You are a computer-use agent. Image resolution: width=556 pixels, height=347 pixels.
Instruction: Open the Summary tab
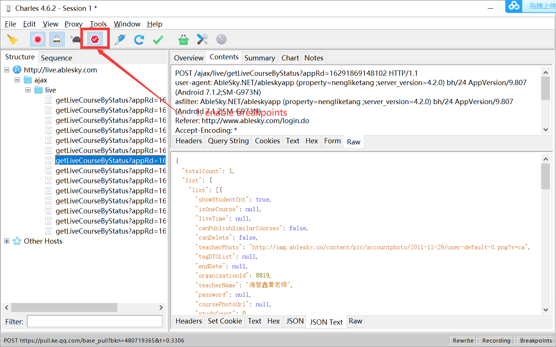click(x=260, y=58)
